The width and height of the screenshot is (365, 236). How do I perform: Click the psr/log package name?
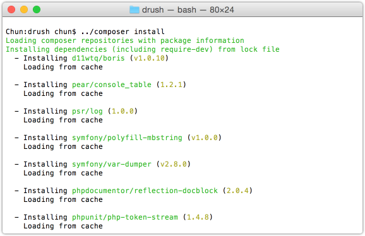tap(87, 111)
